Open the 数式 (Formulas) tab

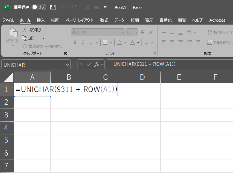point(104,20)
